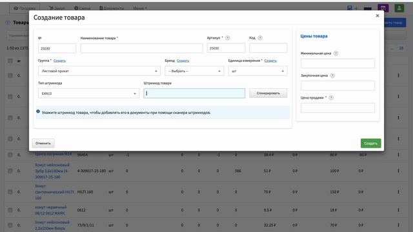The height and width of the screenshot is (232, 413).
Task: Open the Группа dropdown showing Листовой прокат
Action: pos(99,71)
